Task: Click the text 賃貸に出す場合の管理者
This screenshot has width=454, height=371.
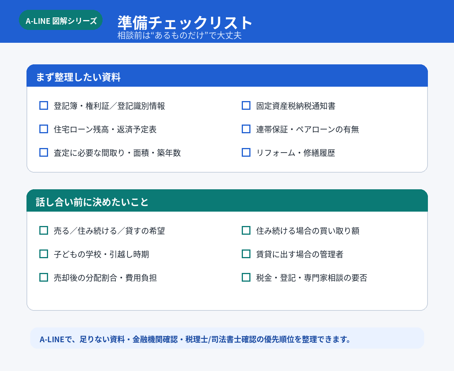Action: (x=300, y=254)
